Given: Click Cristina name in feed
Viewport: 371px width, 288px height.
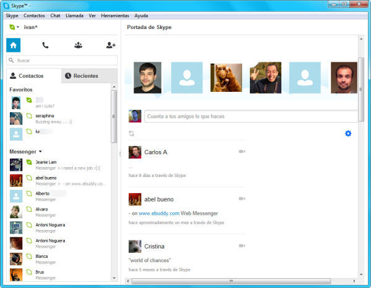Looking at the screenshot, I should click(x=154, y=247).
